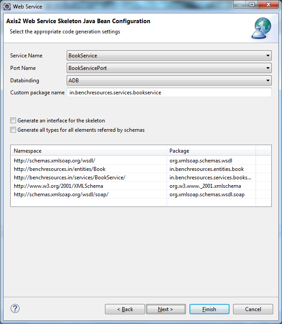Click the Custom package name field
The image size is (282, 324).
(169, 93)
